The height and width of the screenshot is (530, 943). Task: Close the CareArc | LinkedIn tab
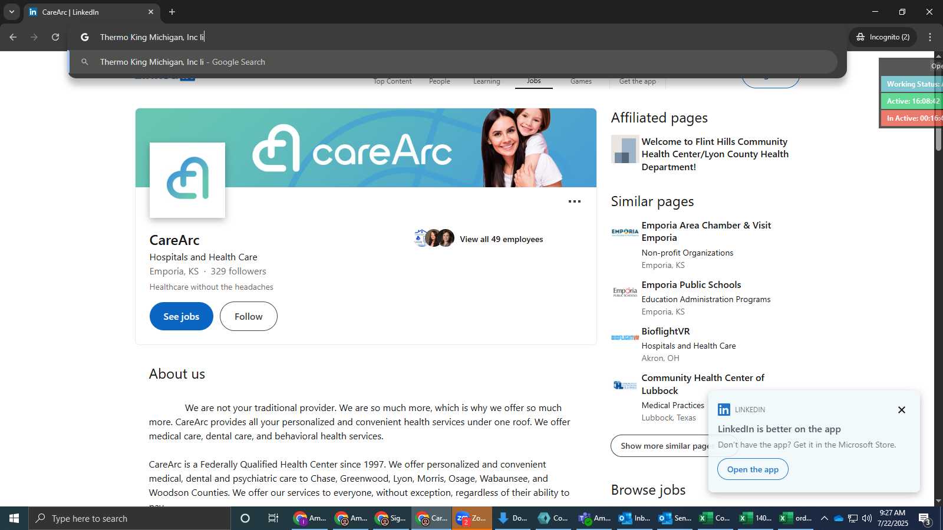coord(151,12)
